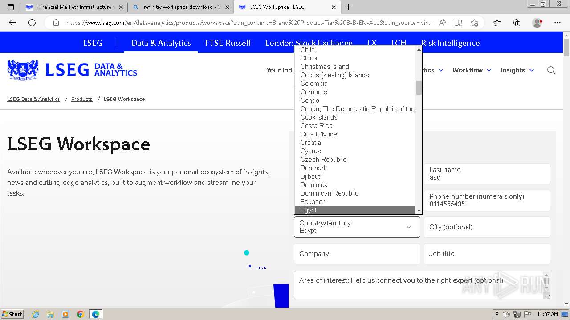This screenshot has width=570, height=320.
Task: Click the country list scrollbar thumb
Action: 419,88
